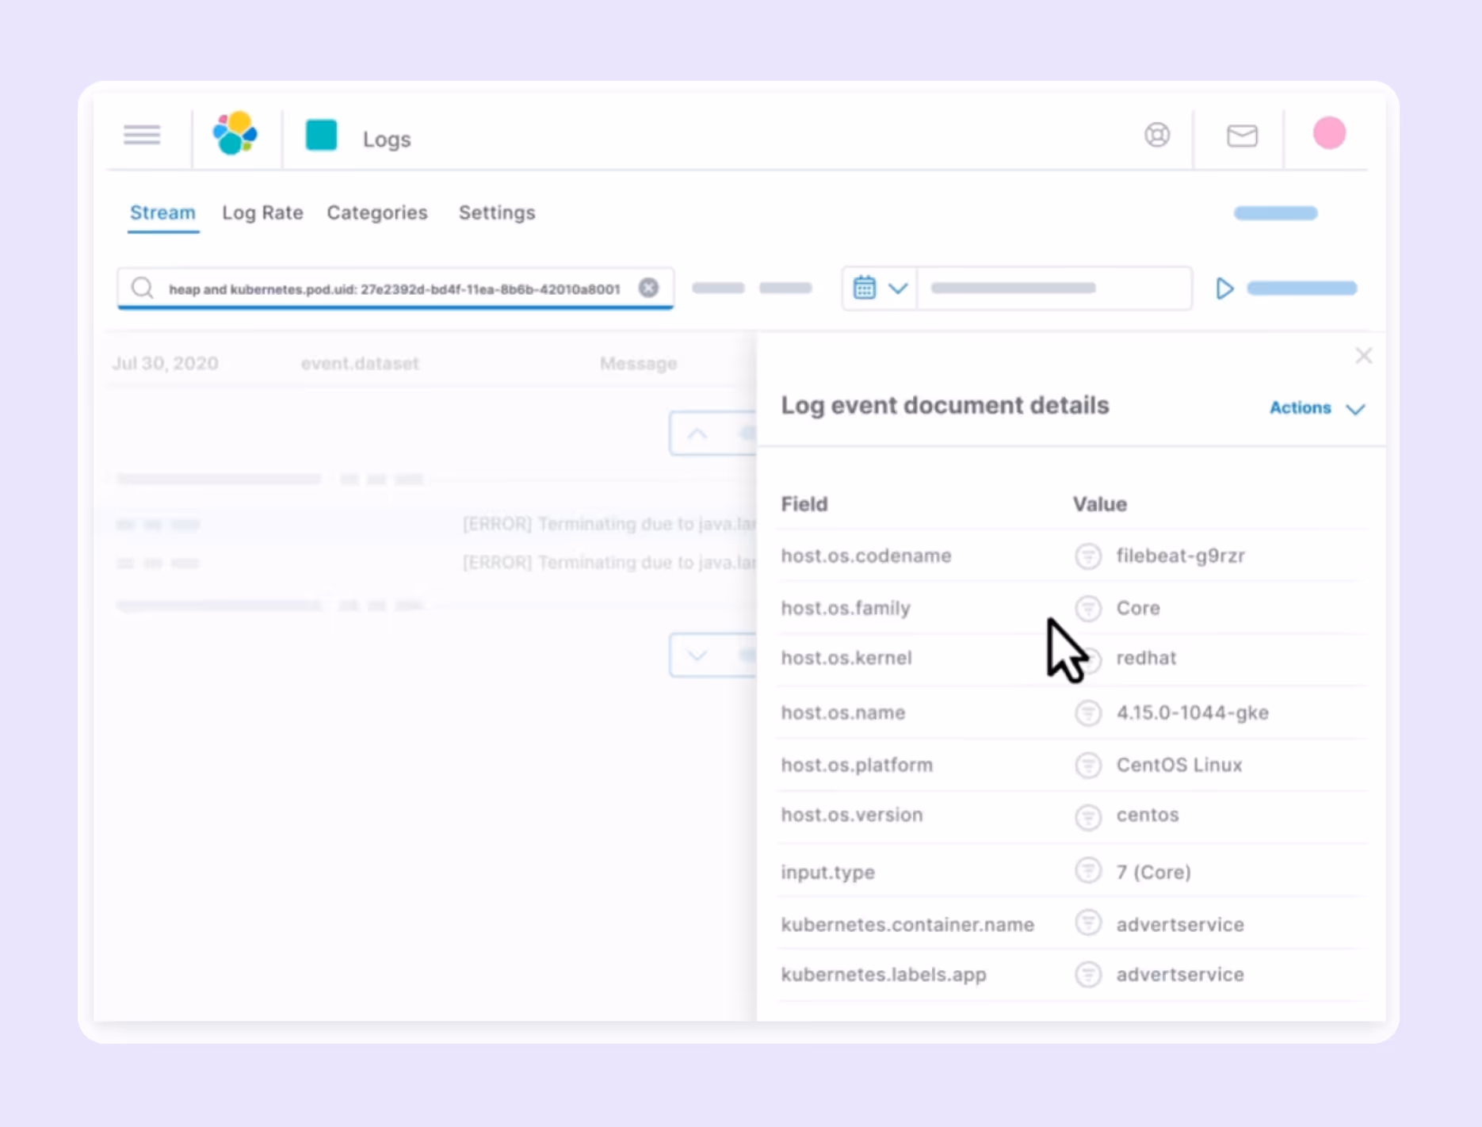Screen dimensions: 1482x1127
Task: Open the hamburger navigation menu
Action: coord(142,135)
